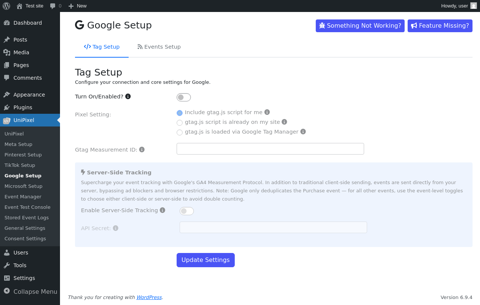Focus the Gtag Measurement ID field
480x305 pixels.
point(270,149)
